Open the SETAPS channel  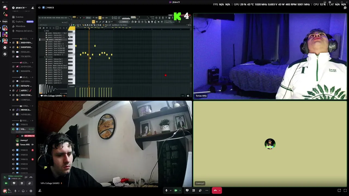pyautogui.click(x=23, y=86)
